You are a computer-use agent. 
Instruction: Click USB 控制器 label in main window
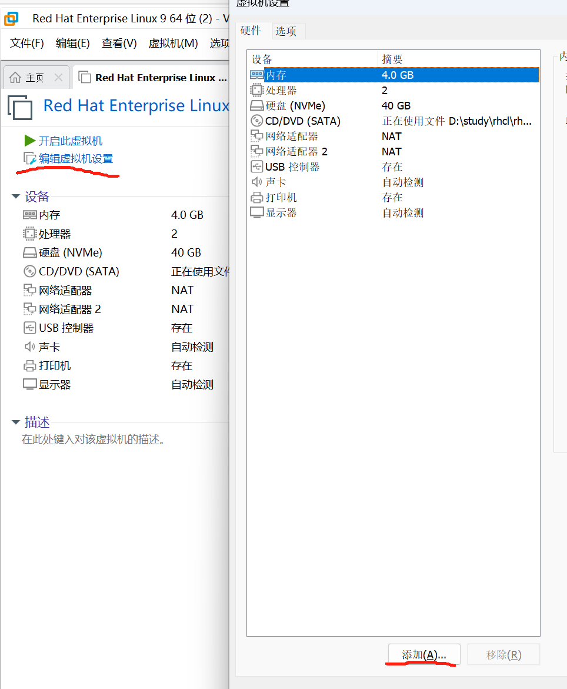tap(66, 328)
